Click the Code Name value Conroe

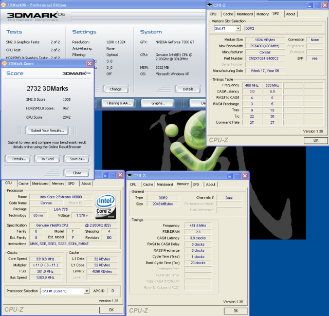tap(46, 203)
